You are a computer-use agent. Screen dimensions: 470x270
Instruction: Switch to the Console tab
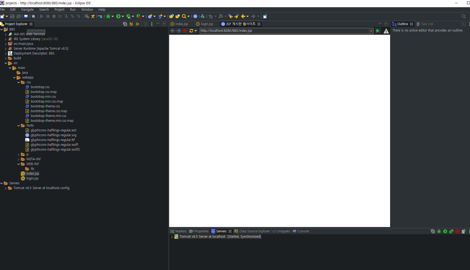tap(301, 231)
